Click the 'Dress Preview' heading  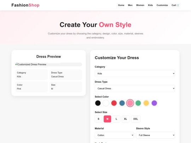tap(48, 56)
